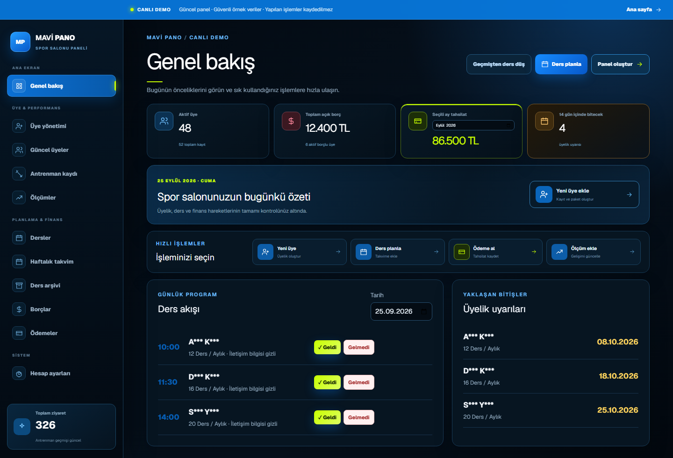Click the Üye yönetimi user-plus icon

pos(19,126)
